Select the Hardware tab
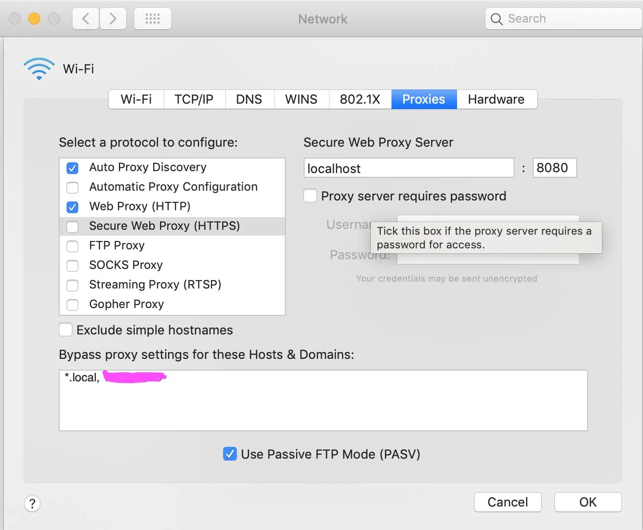 pos(496,99)
